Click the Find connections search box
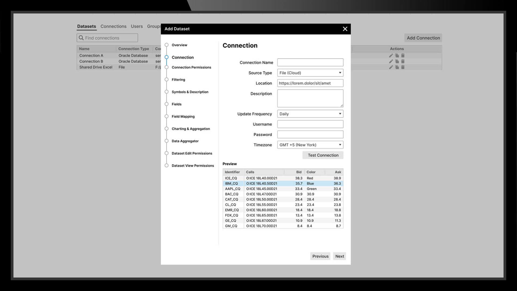This screenshot has width=517, height=291. (107, 38)
